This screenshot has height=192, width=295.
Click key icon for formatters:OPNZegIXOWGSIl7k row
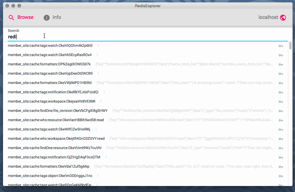tap(281, 64)
